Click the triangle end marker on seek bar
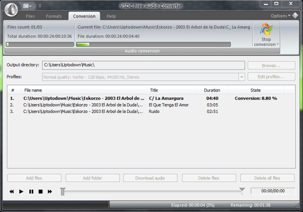This screenshot has width=303, height=212. click(242, 189)
